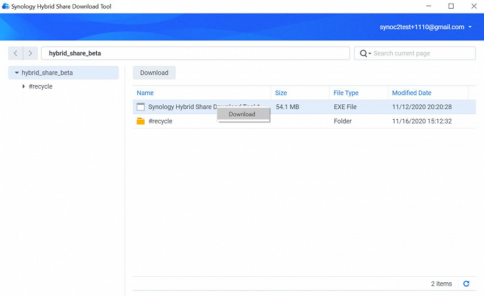Viewport: 484px width, 296px height.
Task: Sort the list by File Type column
Action: point(346,92)
